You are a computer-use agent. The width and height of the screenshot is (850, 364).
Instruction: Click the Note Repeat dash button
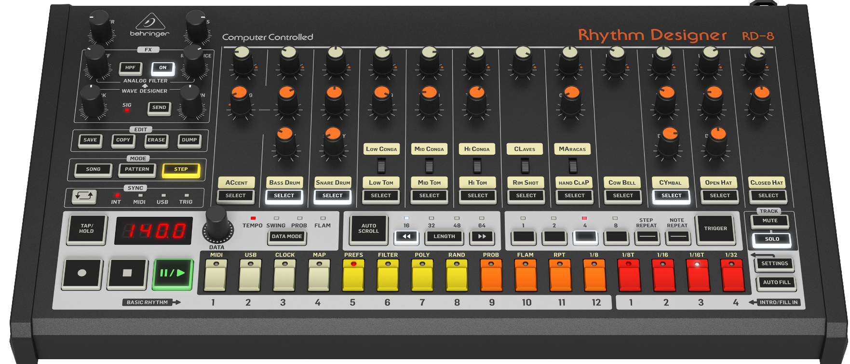678,237
